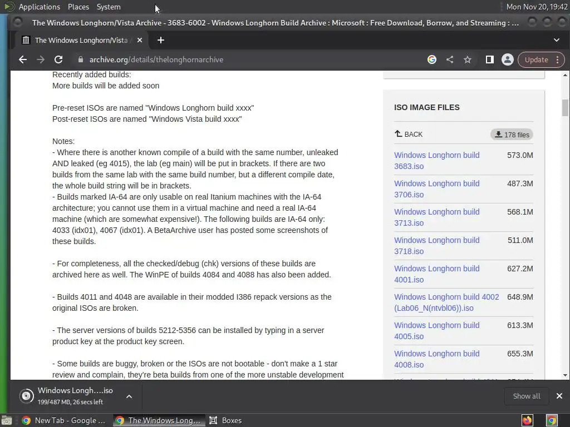This screenshot has height=427, width=570.
Task: Click the top panel logo icon
Action: 9,7
